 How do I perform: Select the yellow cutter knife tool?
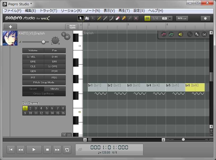pos(124,18)
